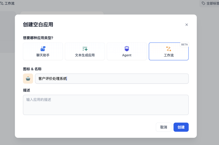The height and width of the screenshot is (145, 219).
Task: Click the Agent robot face icon
Action: (127, 49)
